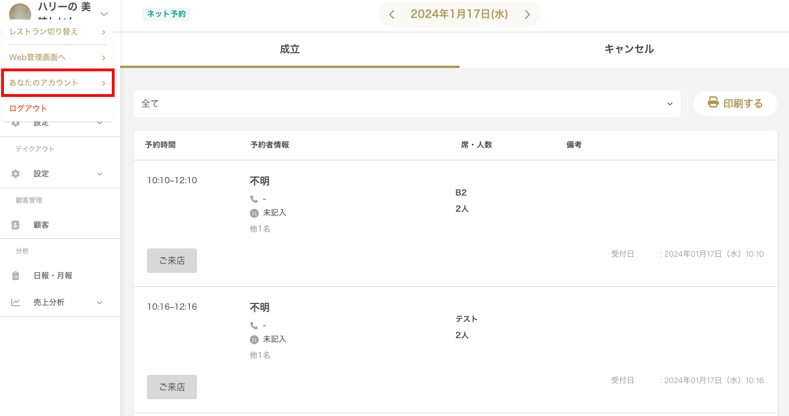Click ログアウト to sign out
This screenshot has height=416, width=789.
tap(28, 108)
